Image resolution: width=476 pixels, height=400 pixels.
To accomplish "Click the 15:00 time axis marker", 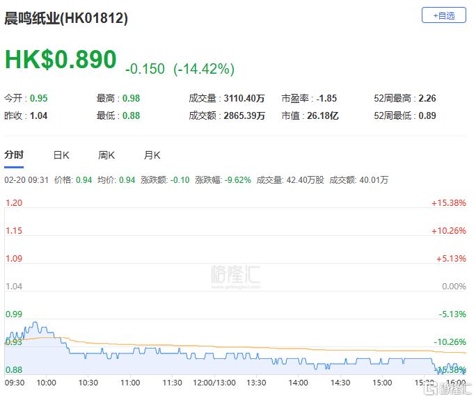I will [382, 383].
